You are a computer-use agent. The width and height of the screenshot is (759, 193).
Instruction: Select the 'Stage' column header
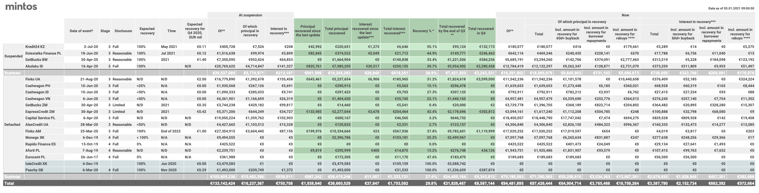coord(105,31)
